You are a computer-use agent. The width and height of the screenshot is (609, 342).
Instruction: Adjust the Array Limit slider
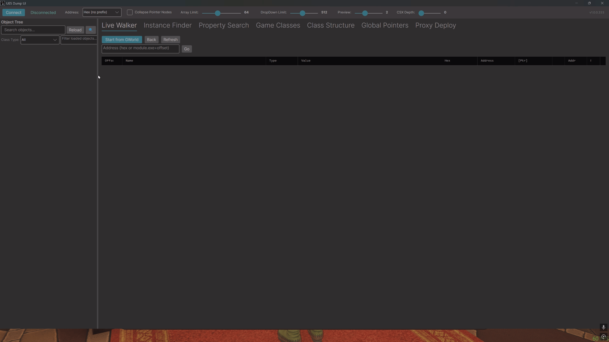(221, 13)
